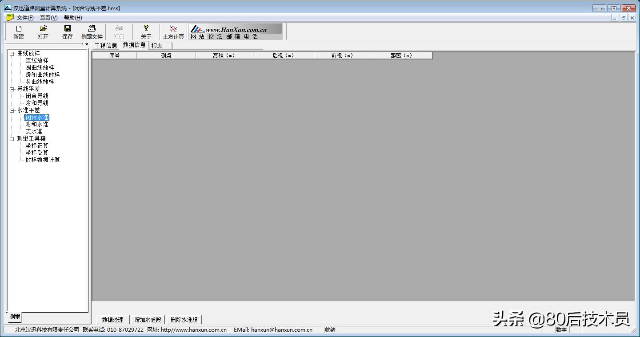Minimize the inner document window
640x337 pixels.
[615, 18]
